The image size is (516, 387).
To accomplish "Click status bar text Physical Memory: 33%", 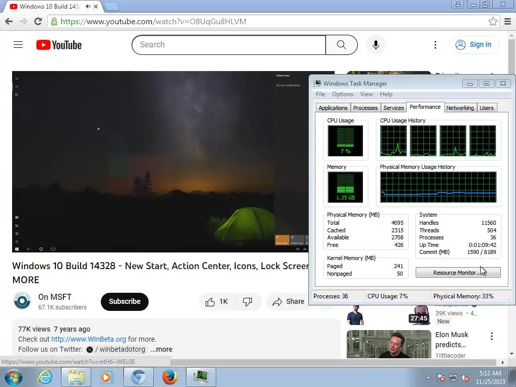I will pos(463,296).
